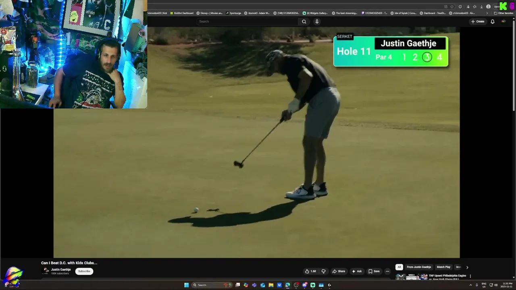Open YouTube notifications bell
This screenshot has height=290, width=516.
(492, 21)
